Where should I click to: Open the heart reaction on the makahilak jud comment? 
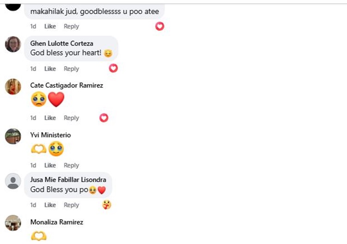coord(160,26)
